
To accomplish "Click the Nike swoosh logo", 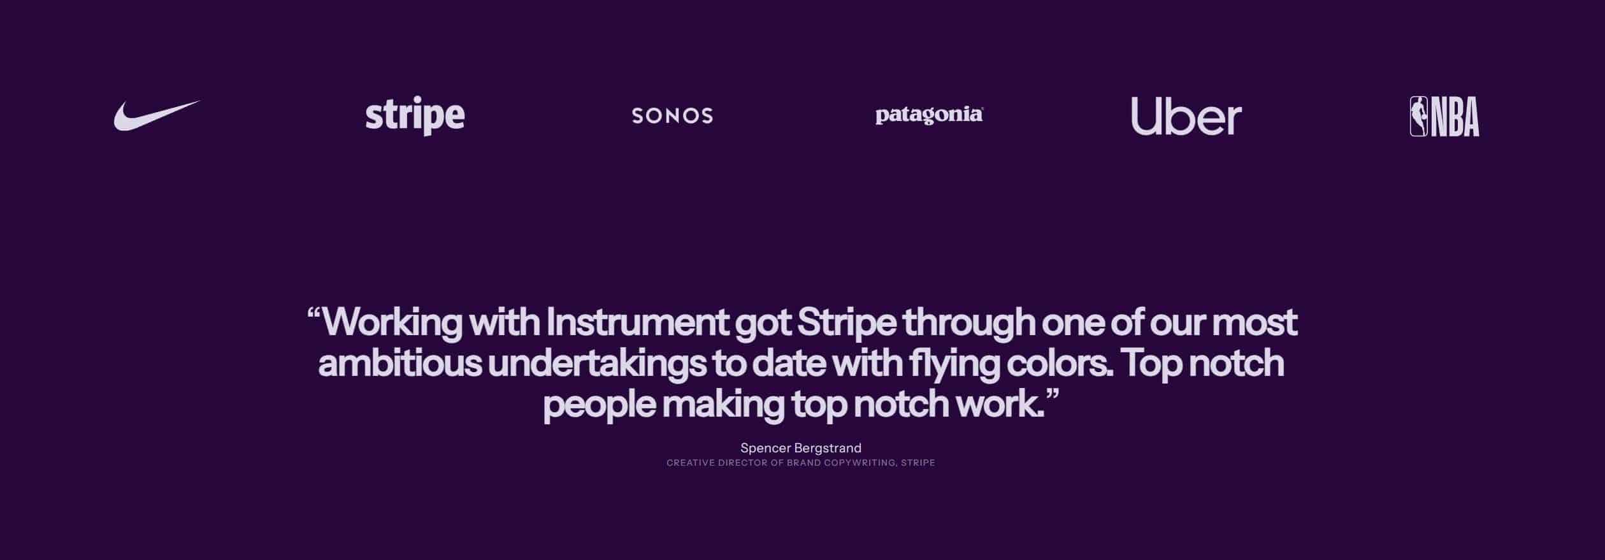I will 157,115.
